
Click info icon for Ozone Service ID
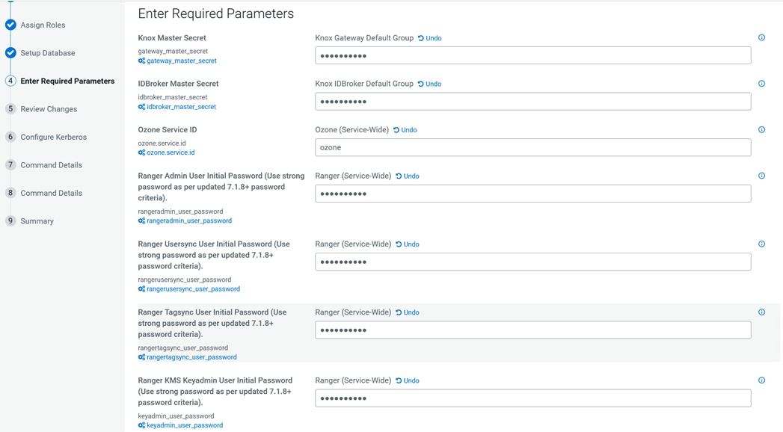[x=761, y=130]
